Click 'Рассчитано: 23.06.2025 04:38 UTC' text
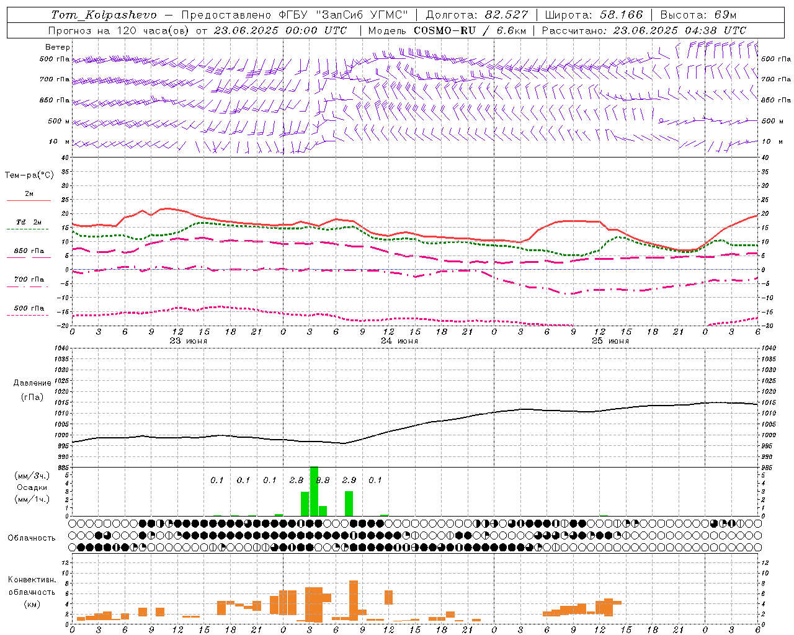 (644, 30)
